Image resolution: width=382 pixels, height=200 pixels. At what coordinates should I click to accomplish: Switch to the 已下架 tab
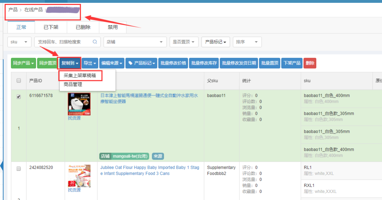tap(51, 27)
